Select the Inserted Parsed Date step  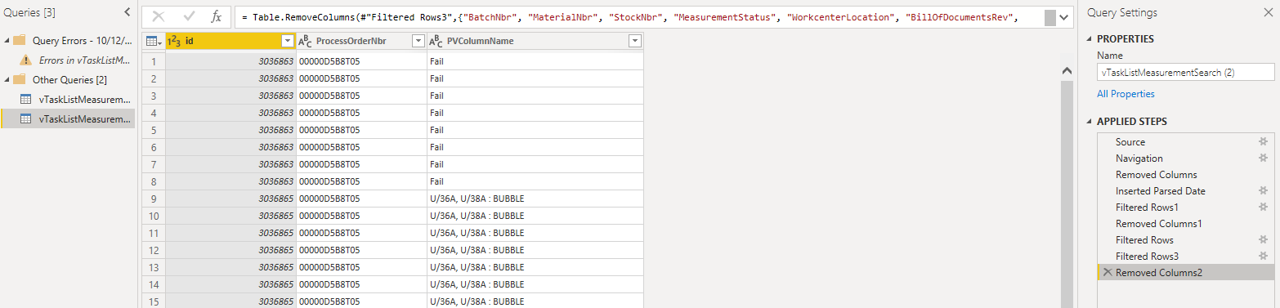1186,190
